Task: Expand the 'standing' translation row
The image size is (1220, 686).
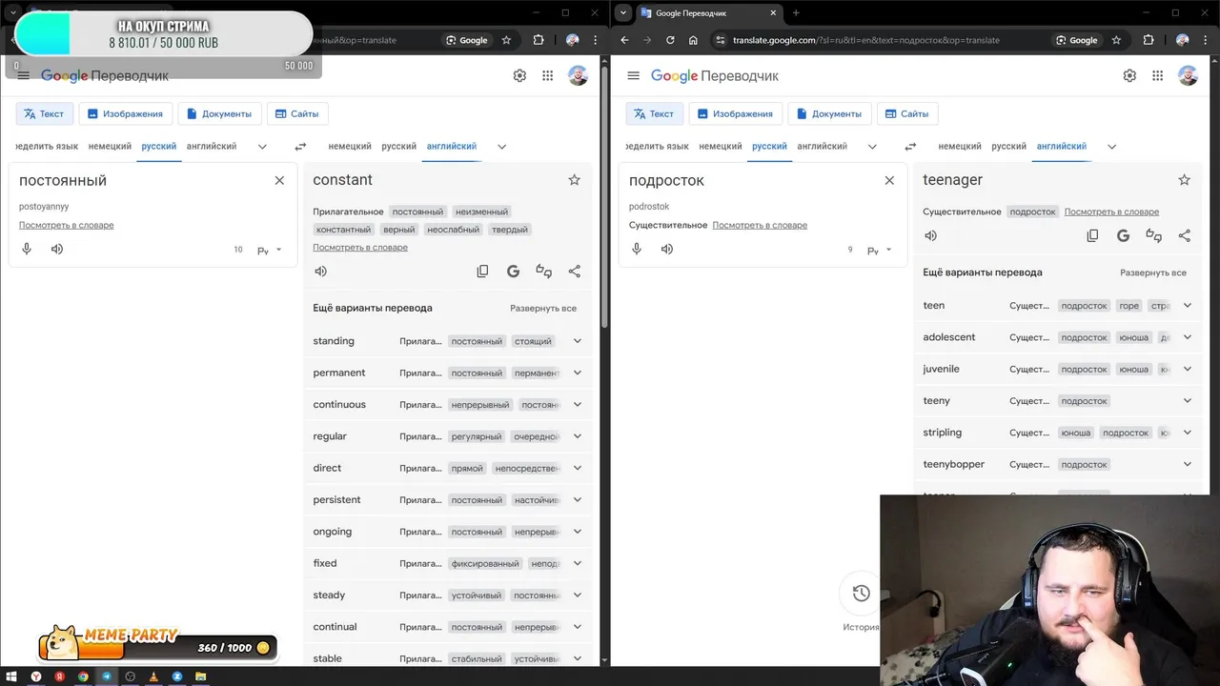Action: (577, 341)
